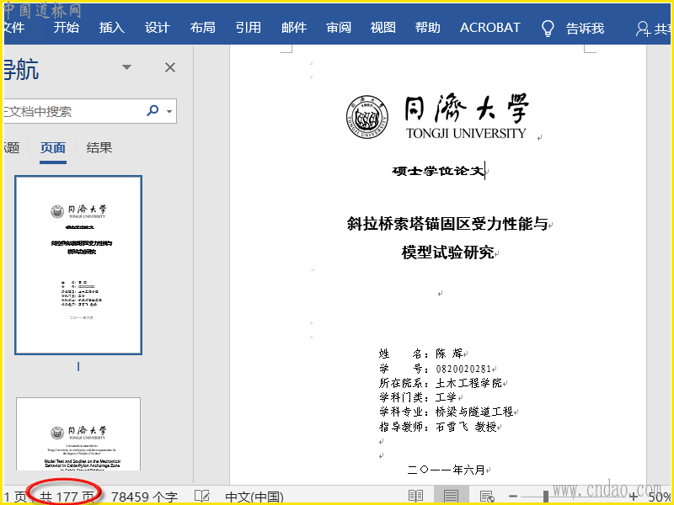Open the 设计 ribbon tab
This screenshot has height=505, width=674.
pos(158,28)
